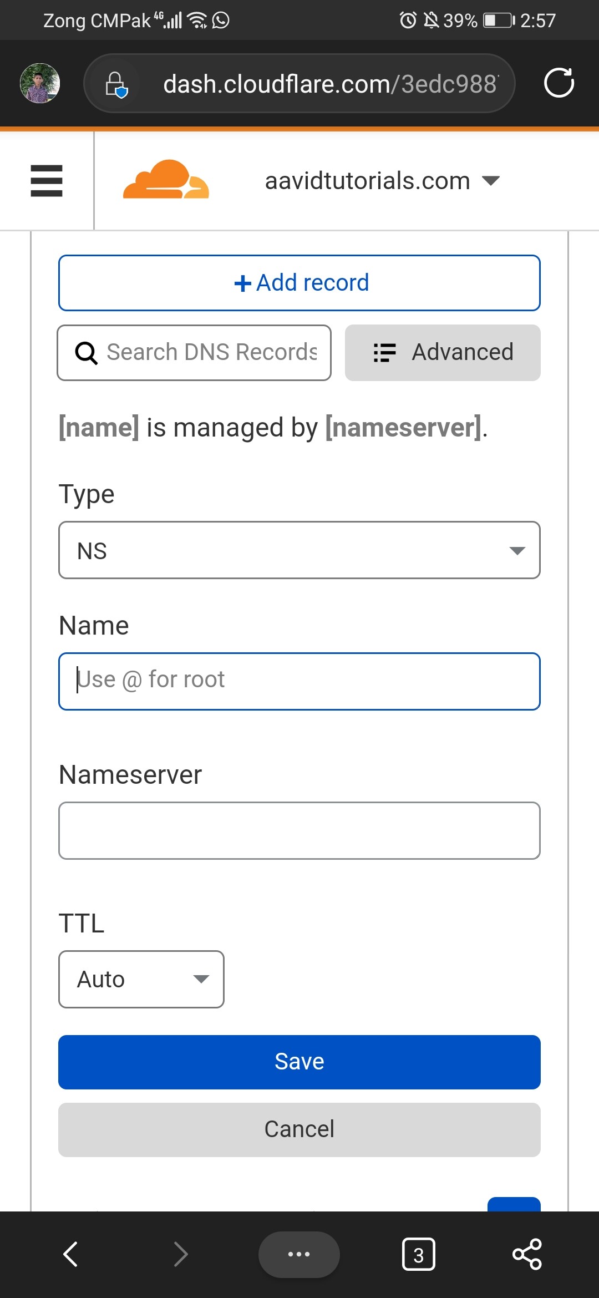Click the Nameserver input field
This screenshot has height=1298, width=599.
pyautogui.click(x=299, y=830)
